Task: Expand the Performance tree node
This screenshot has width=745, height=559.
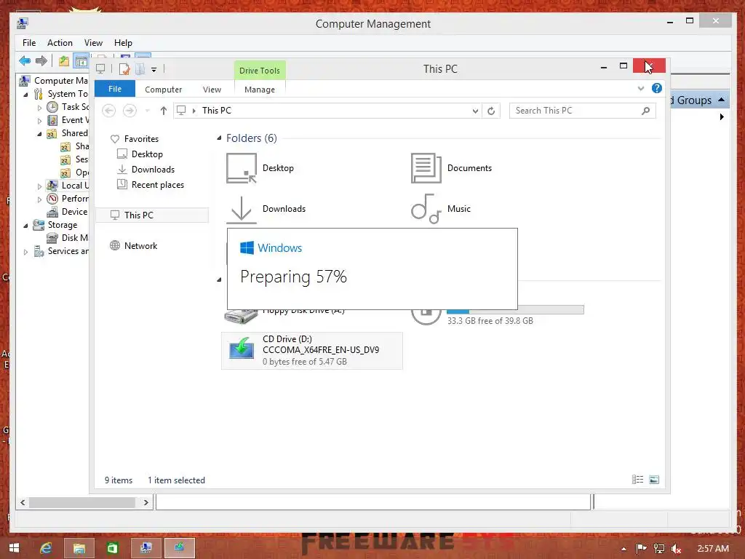Action: point(39,199)
